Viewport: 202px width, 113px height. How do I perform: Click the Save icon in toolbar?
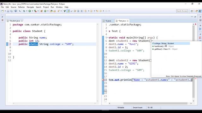click(x=8, y=11)
